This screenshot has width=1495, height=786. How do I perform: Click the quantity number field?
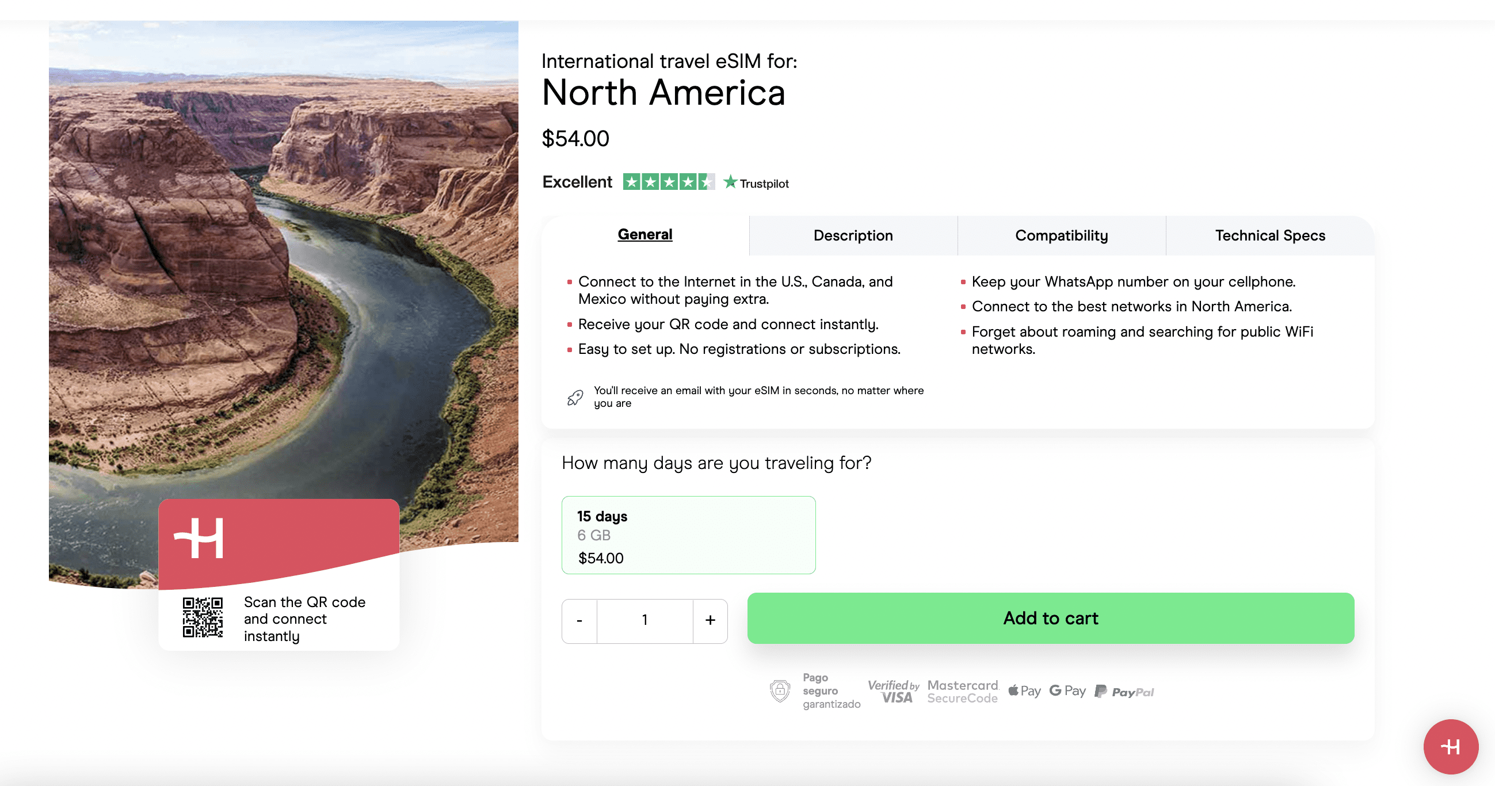point(644,621)
